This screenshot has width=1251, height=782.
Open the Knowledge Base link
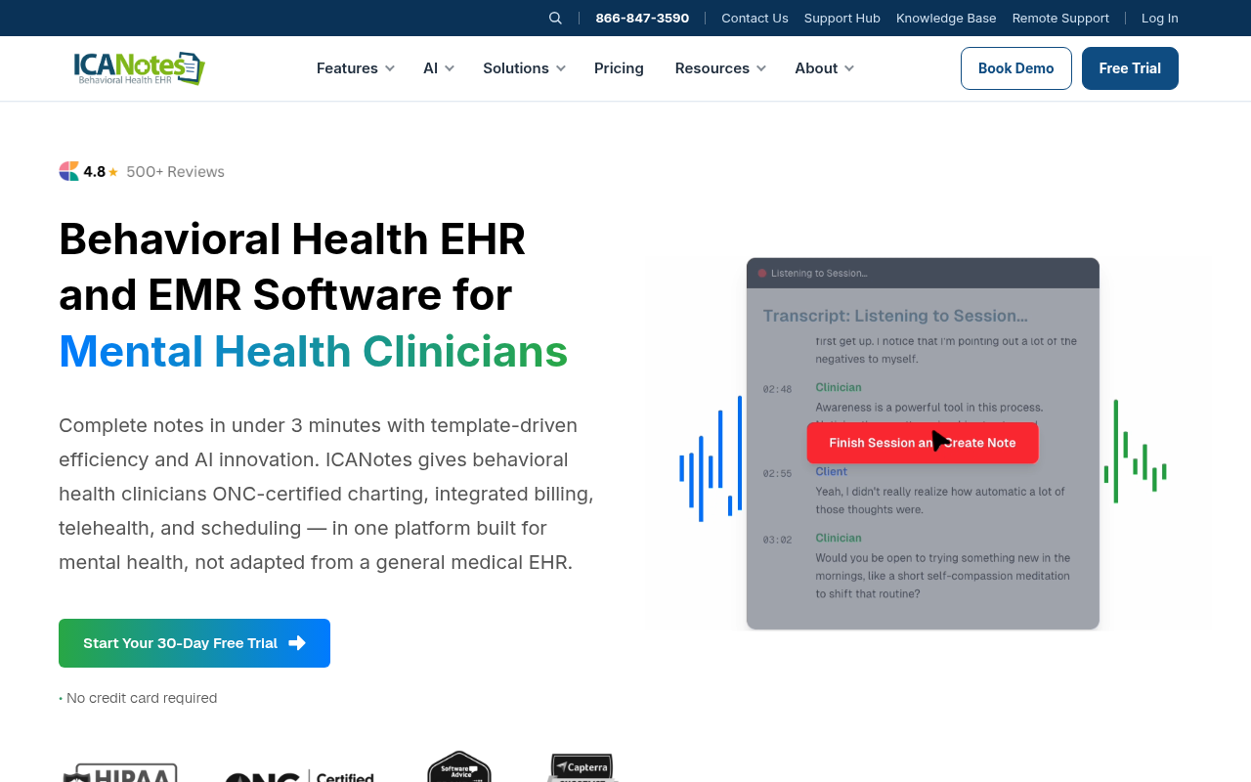click(x=946, y=18)
